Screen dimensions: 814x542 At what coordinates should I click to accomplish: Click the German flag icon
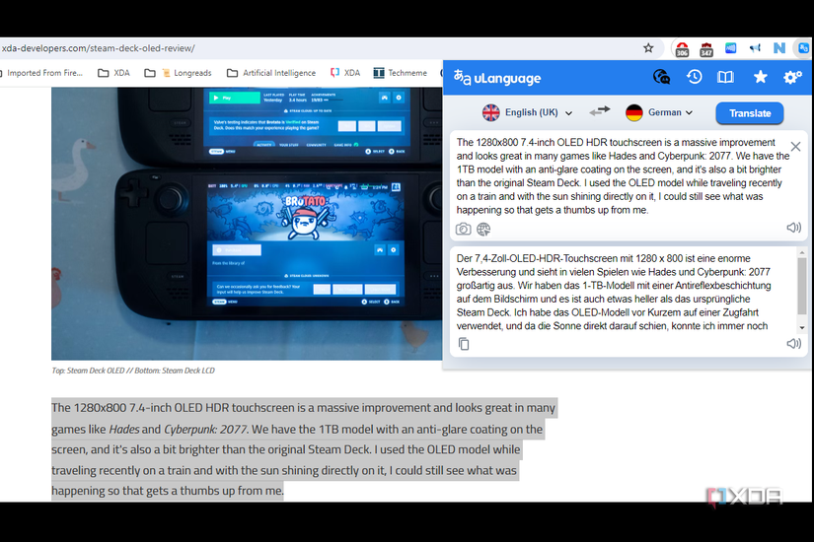coord(633,112)
